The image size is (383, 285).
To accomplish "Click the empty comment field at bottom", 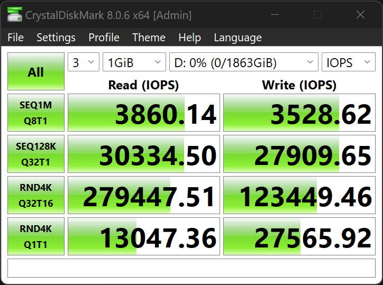I will click(191, 268).
